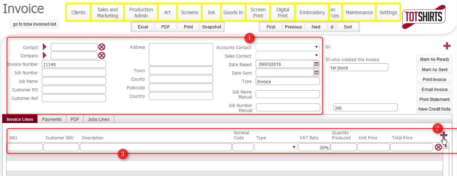Open the Date Sent calendar picker
457x176 pixels.
point(316,73)
